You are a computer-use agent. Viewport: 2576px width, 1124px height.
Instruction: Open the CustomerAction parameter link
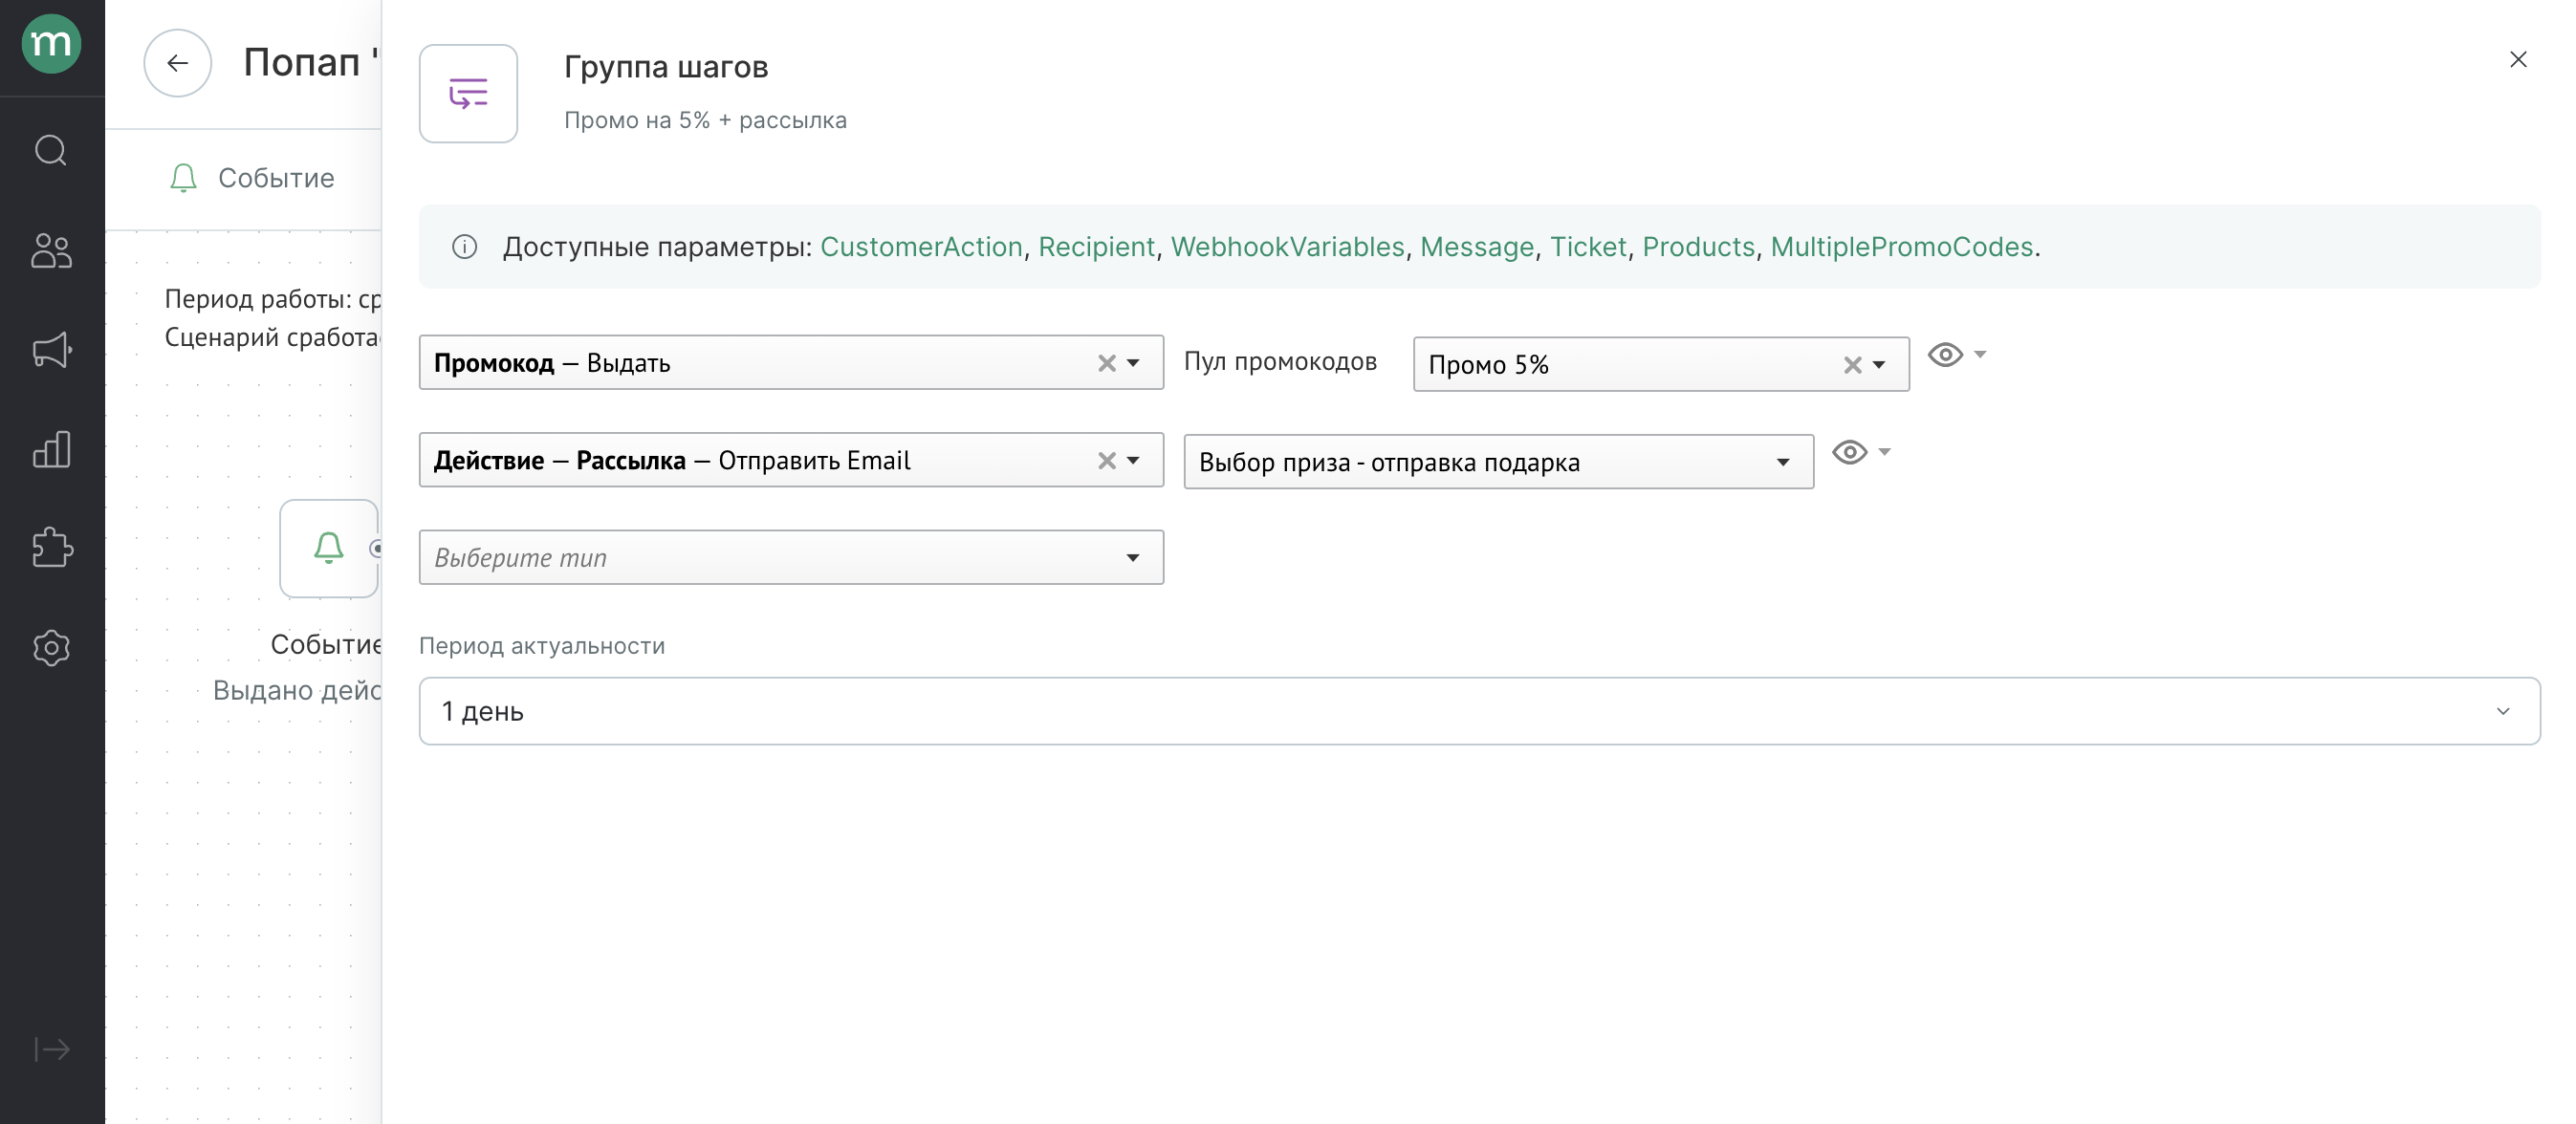click(x=921, y=246)
